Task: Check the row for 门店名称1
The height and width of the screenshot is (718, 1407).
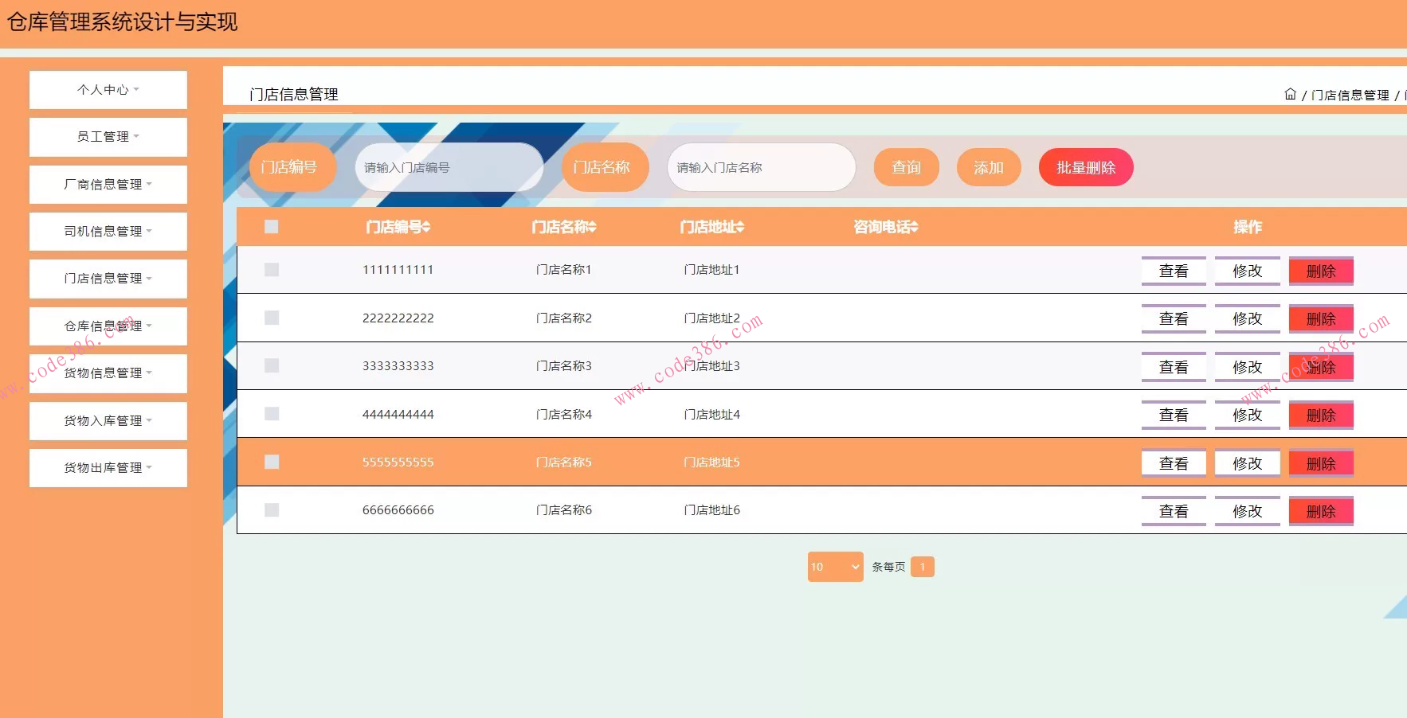Action: coord(272,270)
